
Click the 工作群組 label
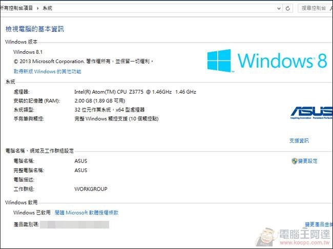tap(24, 189)
